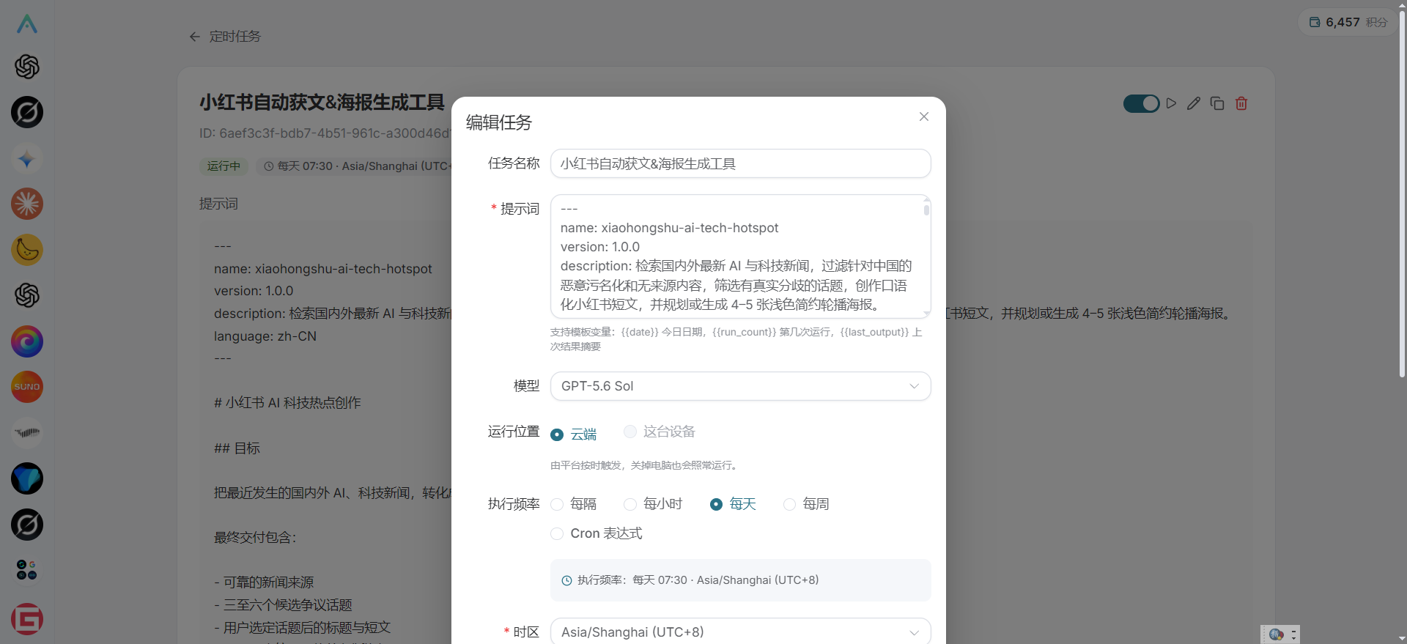Click the purple swirl sidebar icon
Screen dimensions: 1407x644
[27, 341]
